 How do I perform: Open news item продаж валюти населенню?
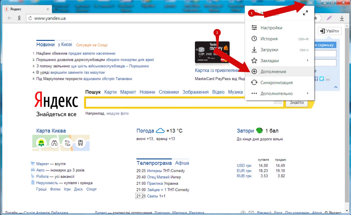point(92,53)
